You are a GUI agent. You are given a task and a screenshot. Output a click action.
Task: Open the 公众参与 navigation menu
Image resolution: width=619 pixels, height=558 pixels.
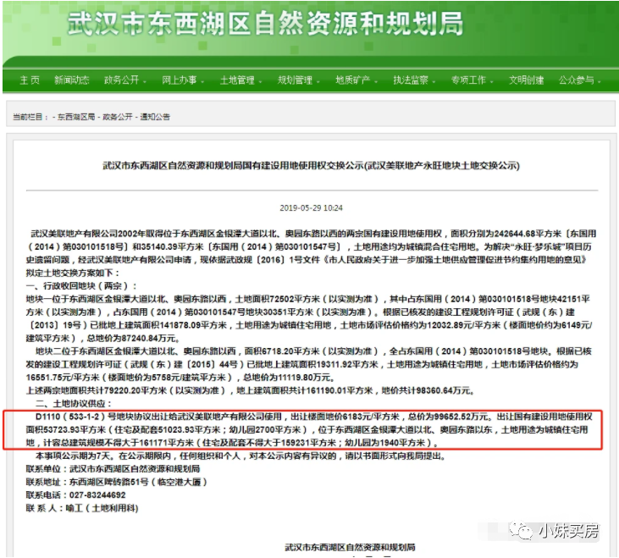(577, 80)
